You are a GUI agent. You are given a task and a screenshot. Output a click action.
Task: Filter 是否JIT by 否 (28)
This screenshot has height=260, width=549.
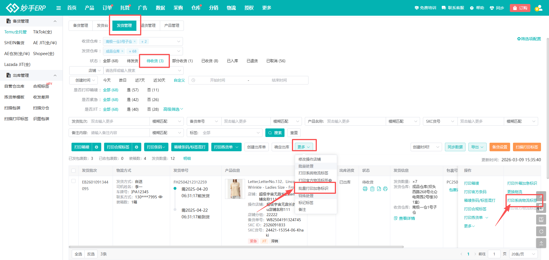coord(153,109)
